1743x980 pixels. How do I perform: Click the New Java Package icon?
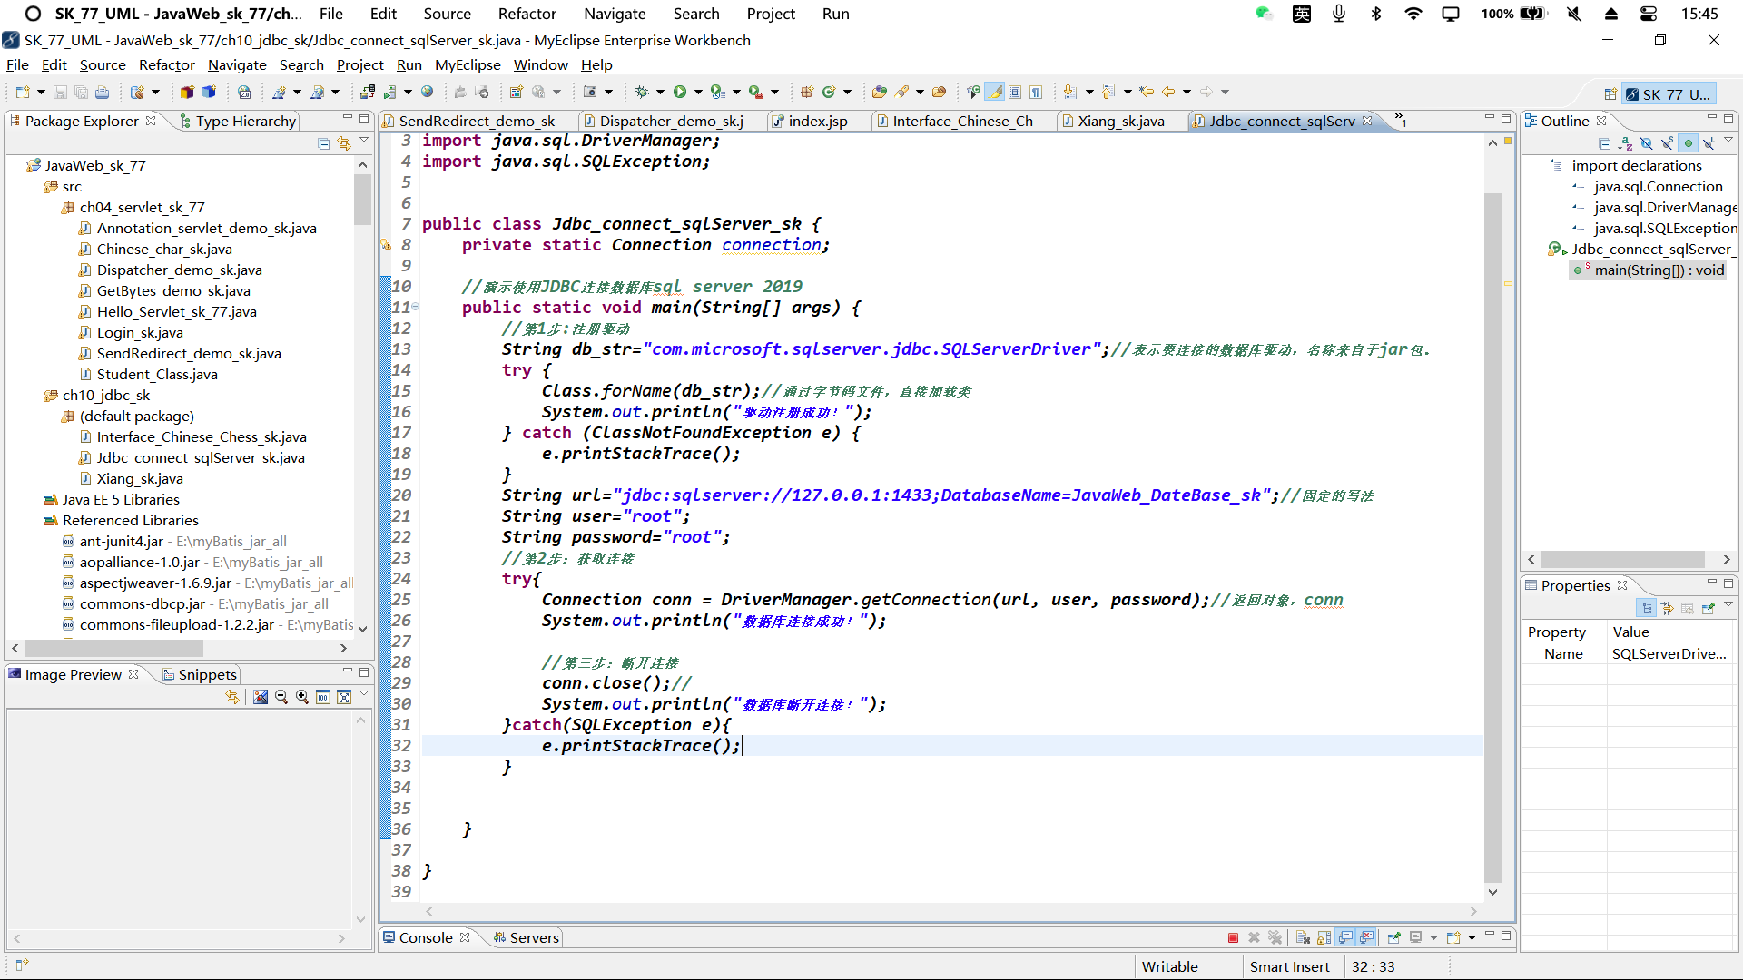[806, 92]
